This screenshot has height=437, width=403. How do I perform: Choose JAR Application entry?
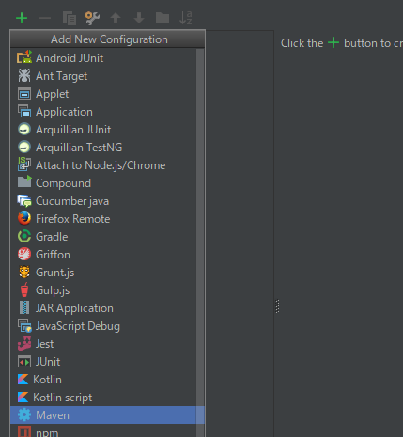click(x=103, y=308)
